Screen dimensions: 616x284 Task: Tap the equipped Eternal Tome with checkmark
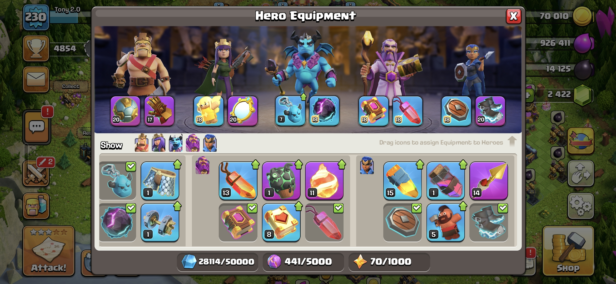[x=238, y=222]
